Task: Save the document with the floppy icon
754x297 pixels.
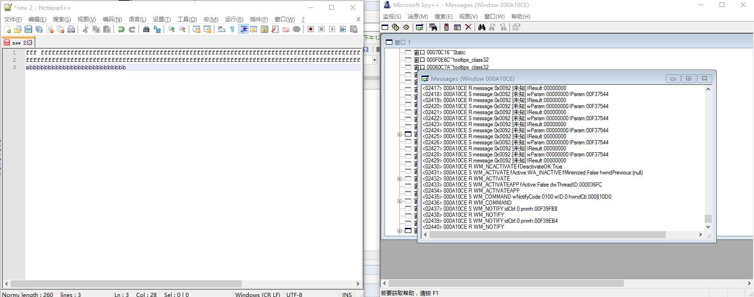Action: (28, 29)
